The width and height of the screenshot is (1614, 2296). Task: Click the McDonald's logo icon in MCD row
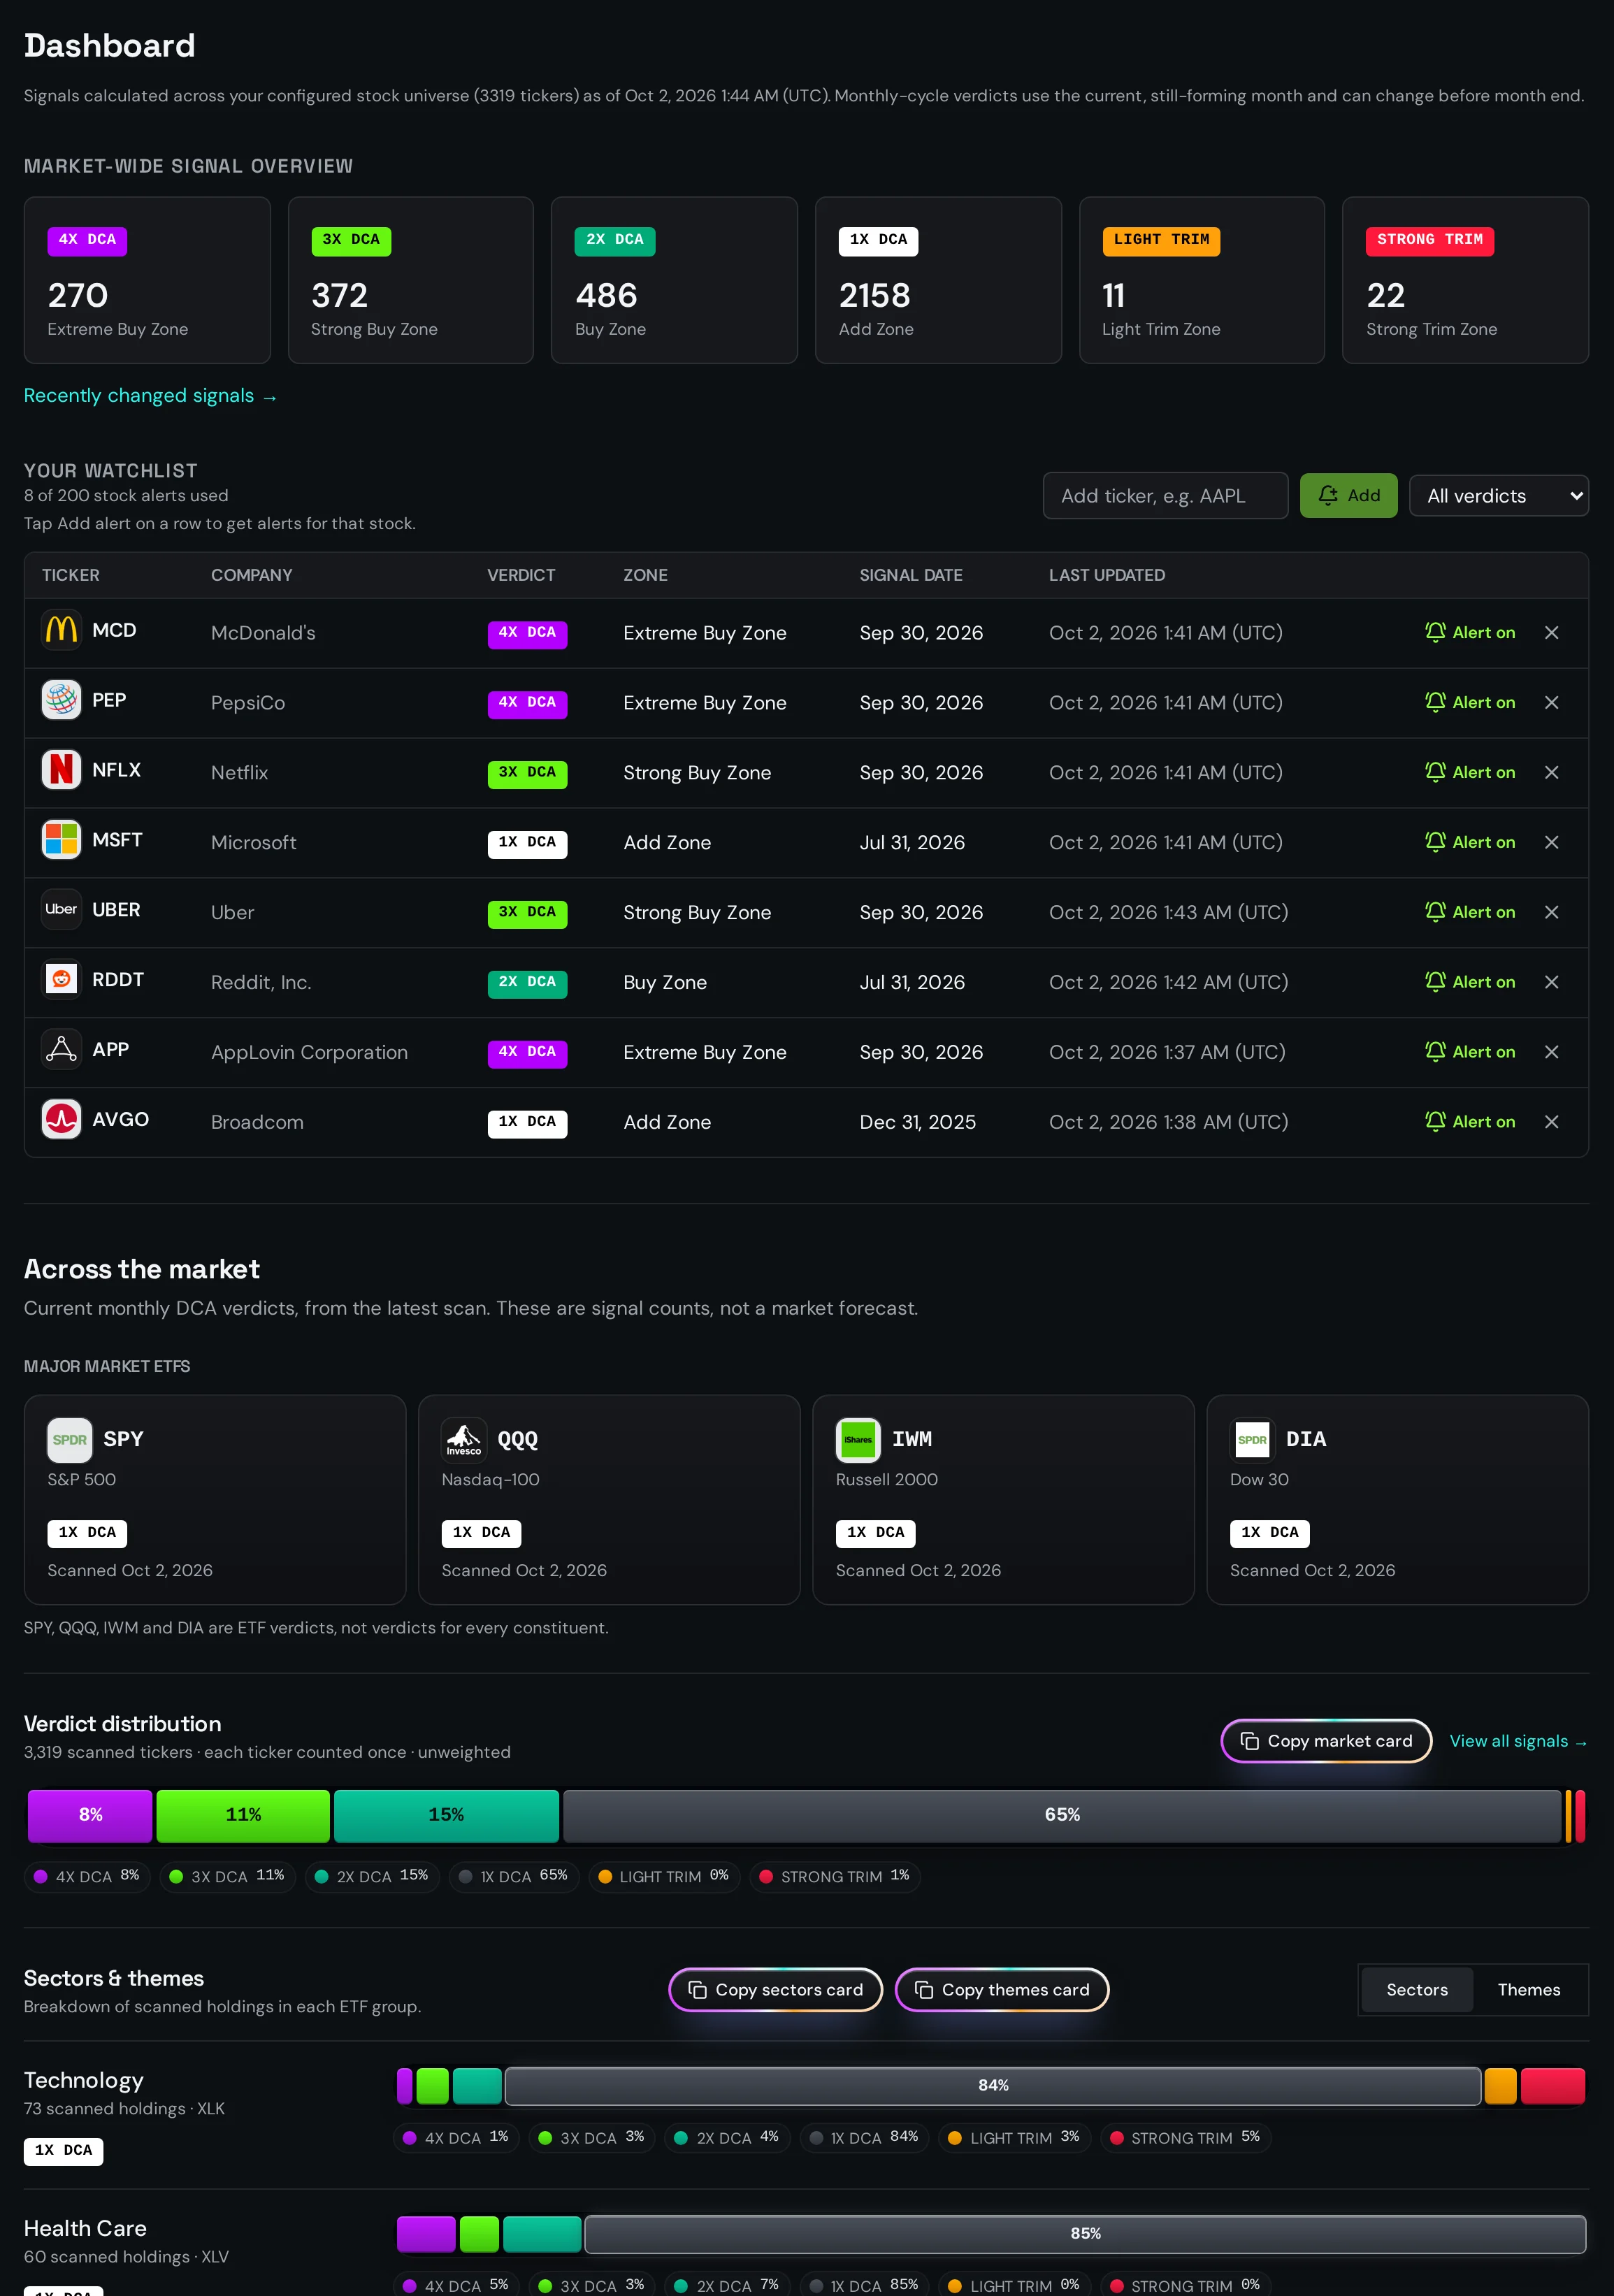click(x=61, y=630)
